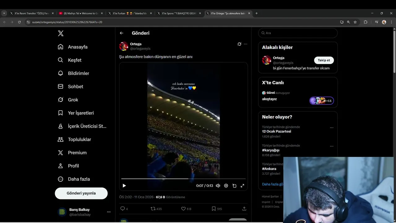Open Ortega's profile avatar on post

click(124, 46)
